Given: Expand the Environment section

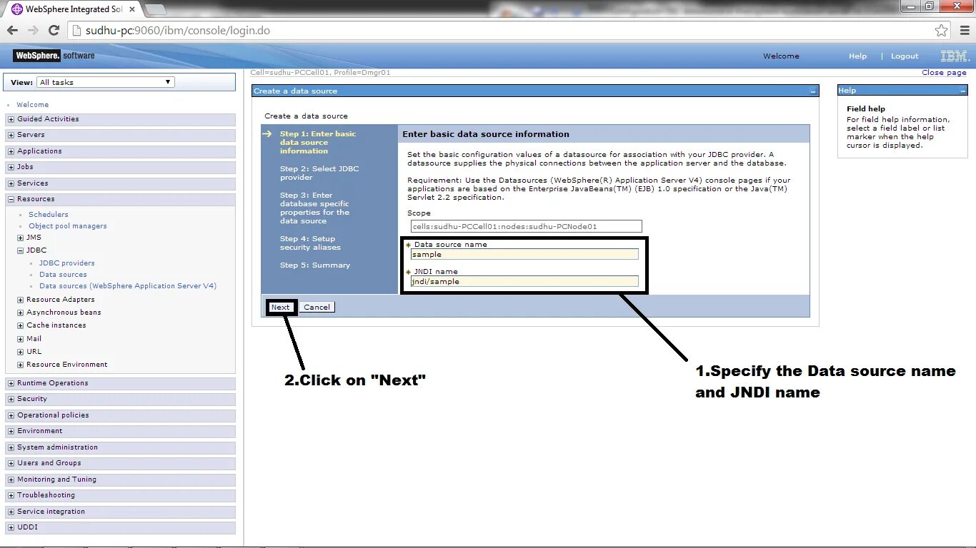Looking at the screenshot, I should coord(11,431).
